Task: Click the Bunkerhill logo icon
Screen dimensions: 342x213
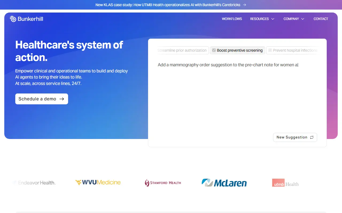Action: (13, 19)
